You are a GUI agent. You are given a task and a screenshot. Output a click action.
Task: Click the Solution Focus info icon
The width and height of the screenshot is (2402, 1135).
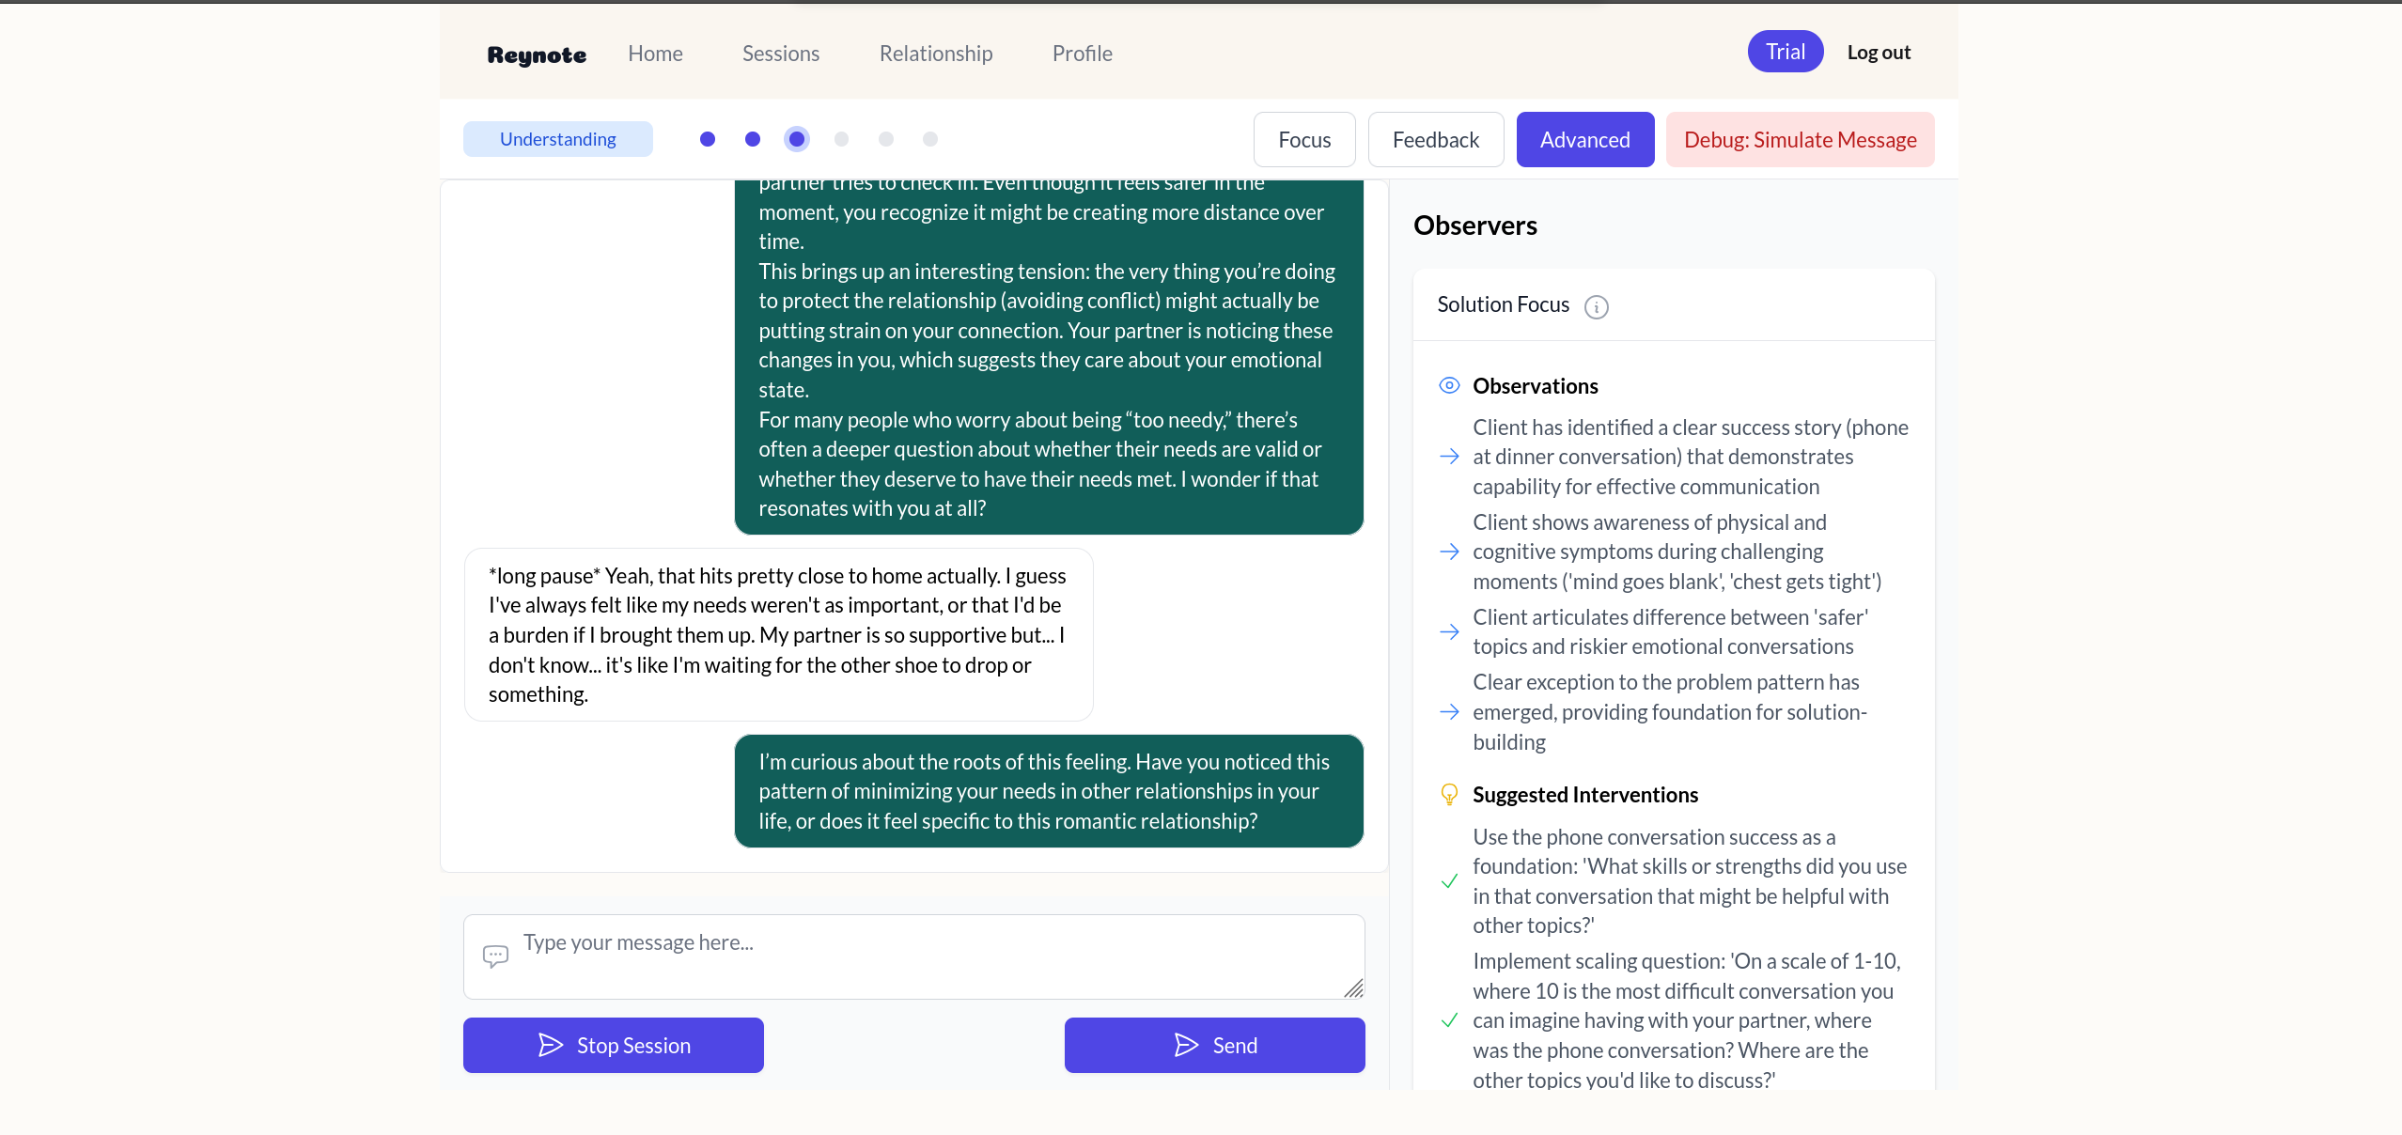click(x=1596, y=307)
